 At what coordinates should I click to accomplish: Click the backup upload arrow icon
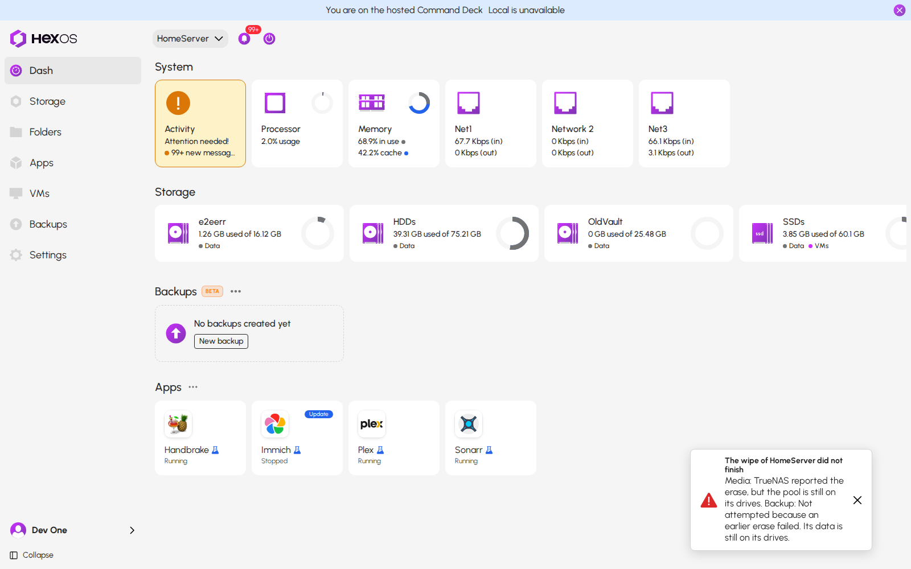(176, 333)
